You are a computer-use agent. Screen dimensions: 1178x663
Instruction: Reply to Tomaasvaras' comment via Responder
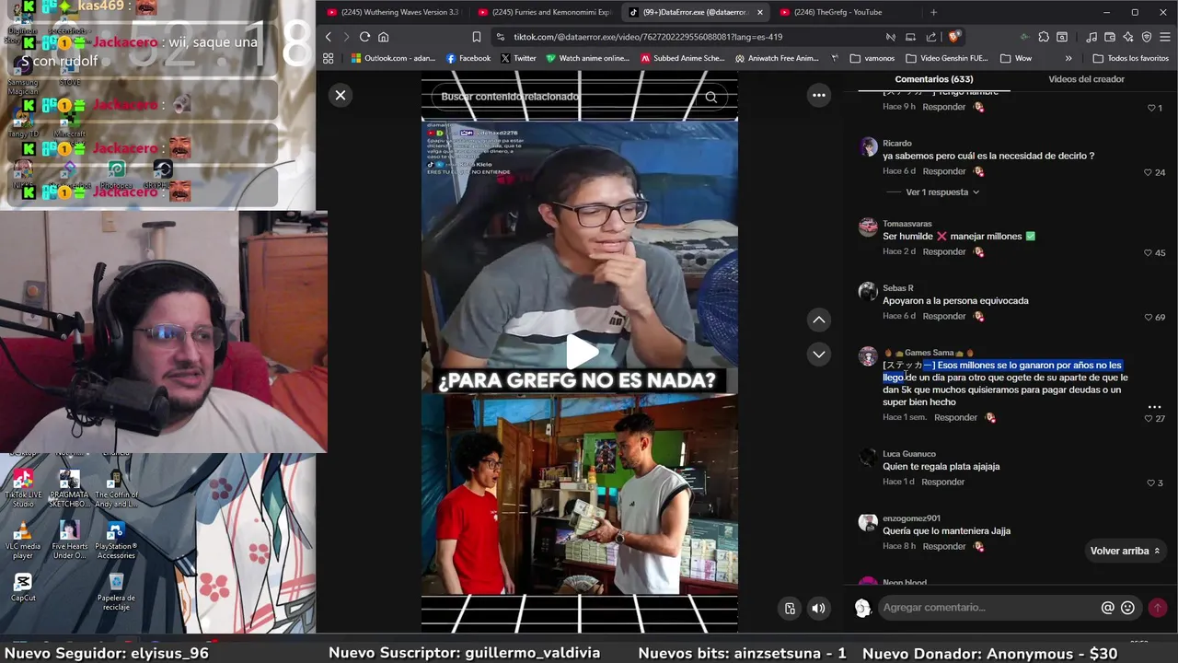(944, 251)
